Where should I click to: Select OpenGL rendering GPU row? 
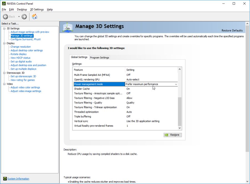click(126, 79)
